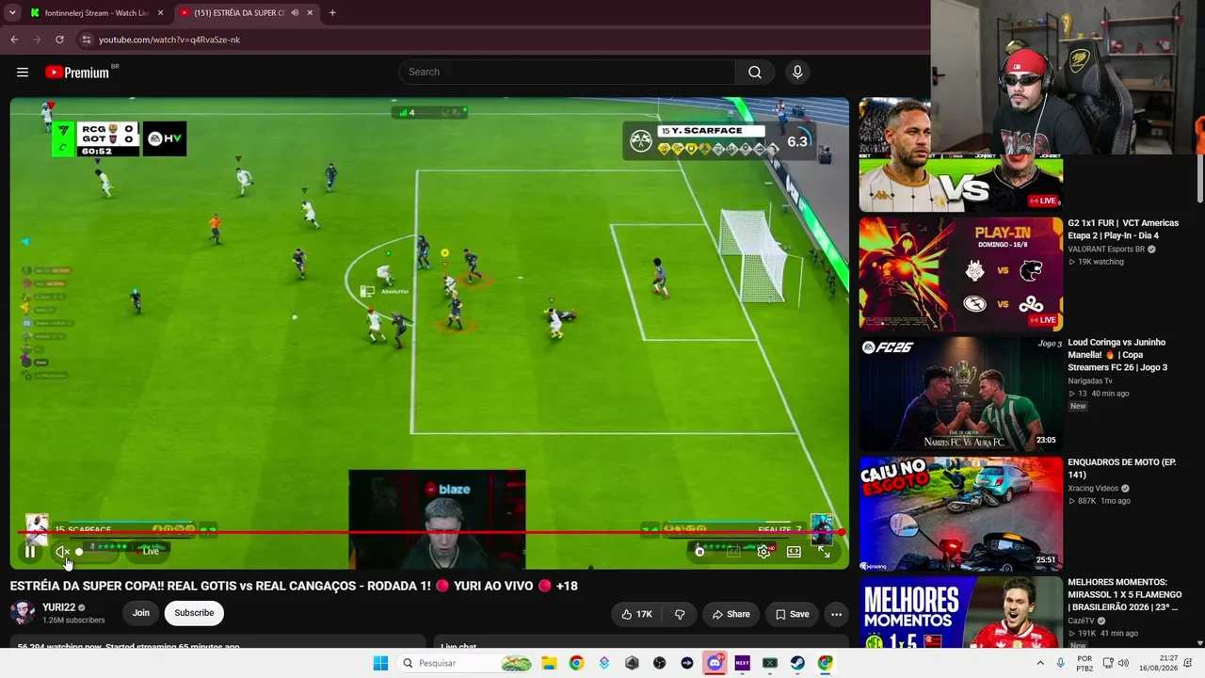Adjust the video volume slider
The height and width of the screenshot is (678, 1205).
click(x=94, y=552)
